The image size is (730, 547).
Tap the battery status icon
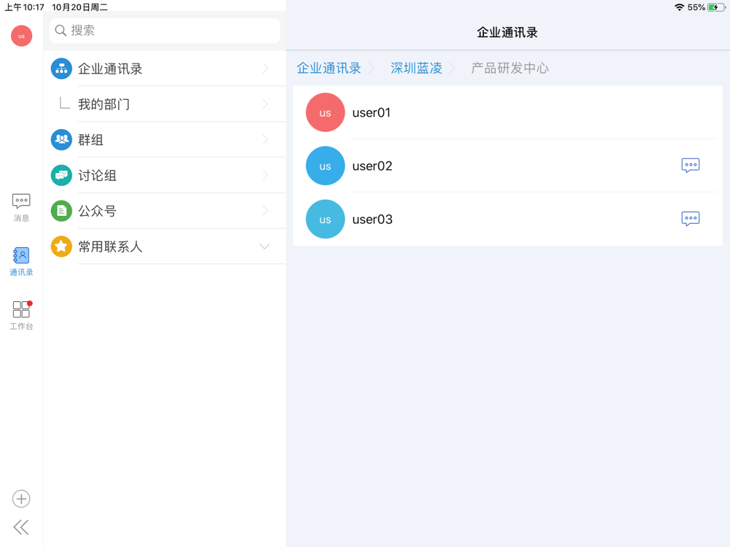(x=716, y=7)
